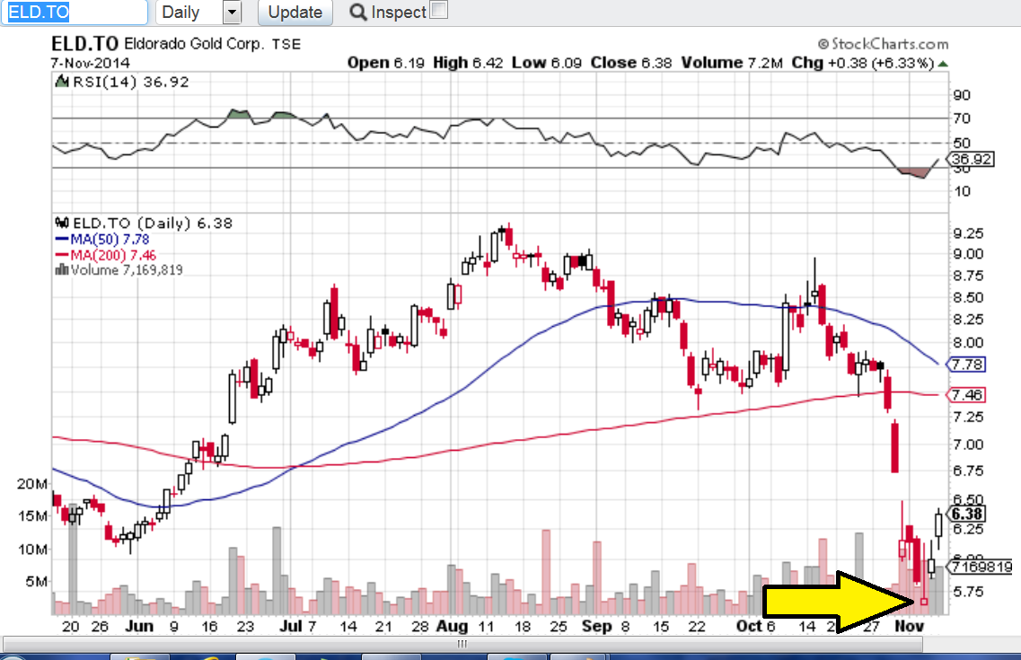Click the "90" RSI axis label
The height and width of the screenshot is (660, 1021).
click(x=962, y=95)
